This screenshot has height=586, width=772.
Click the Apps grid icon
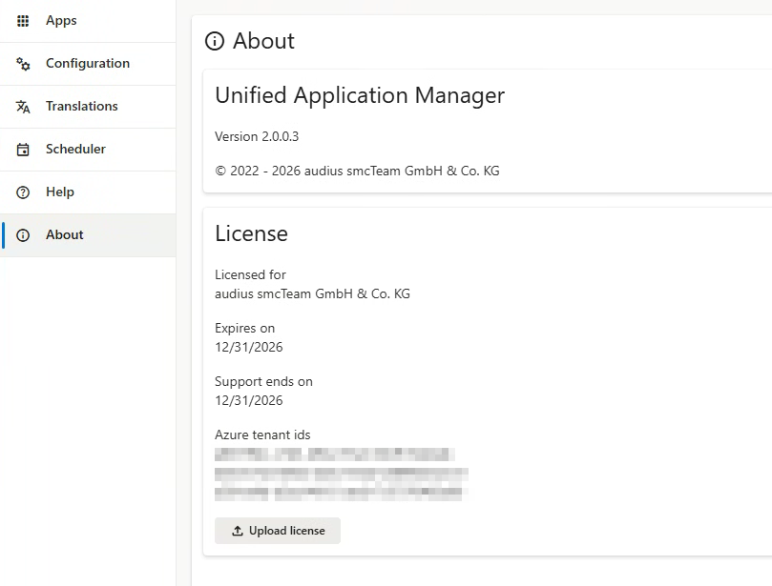pos(23,21)
